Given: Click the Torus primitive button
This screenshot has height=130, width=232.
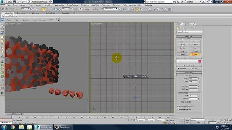Looking at the screenshot, I should [182, 51].
